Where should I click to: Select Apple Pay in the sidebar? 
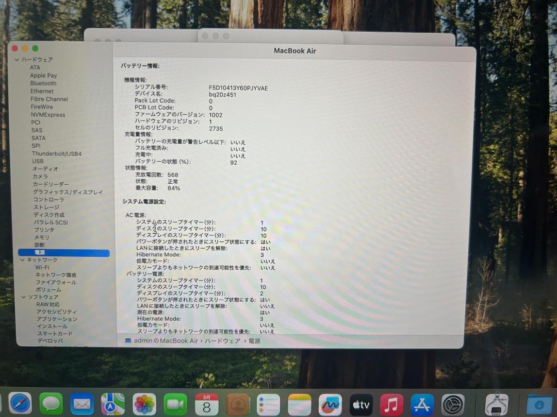point(43,75)
